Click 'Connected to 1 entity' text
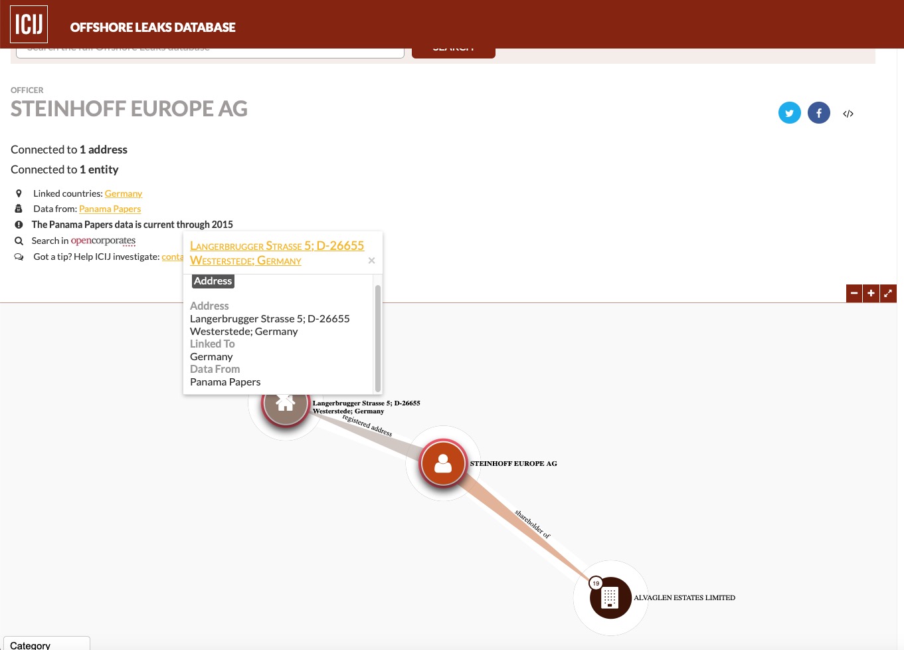 pyautogui.click(x=64, y=169)
